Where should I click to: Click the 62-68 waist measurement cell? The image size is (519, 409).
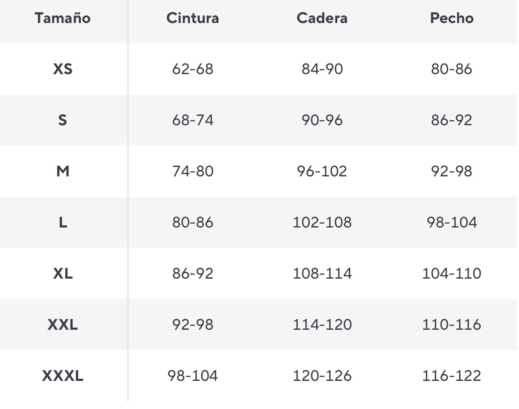[192, 69]
